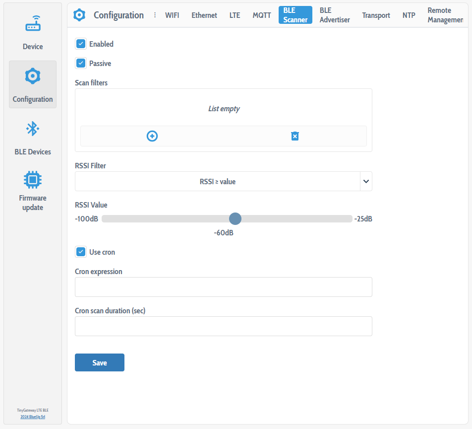472x429 pixels.
Task: Expand the RSSI Filter dropdown arrow
Action: pos(366,182)
